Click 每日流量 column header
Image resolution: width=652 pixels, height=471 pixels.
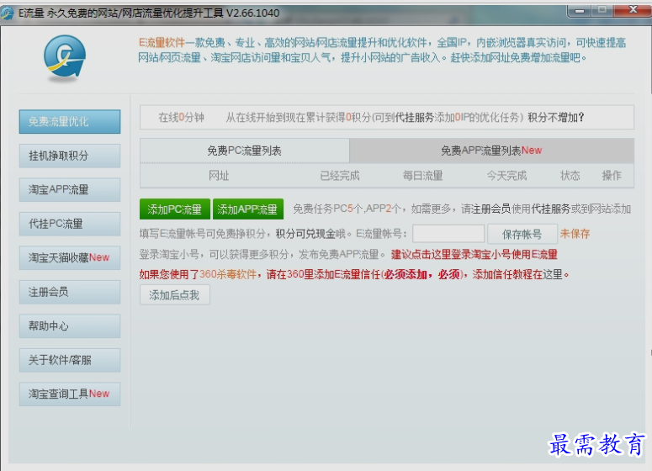point(423,176)
